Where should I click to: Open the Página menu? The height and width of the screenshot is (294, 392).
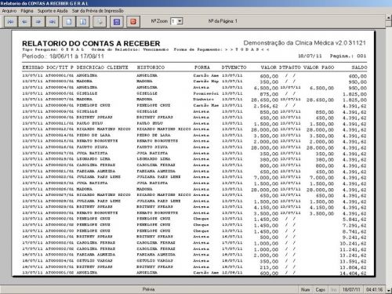pos(27,11)
